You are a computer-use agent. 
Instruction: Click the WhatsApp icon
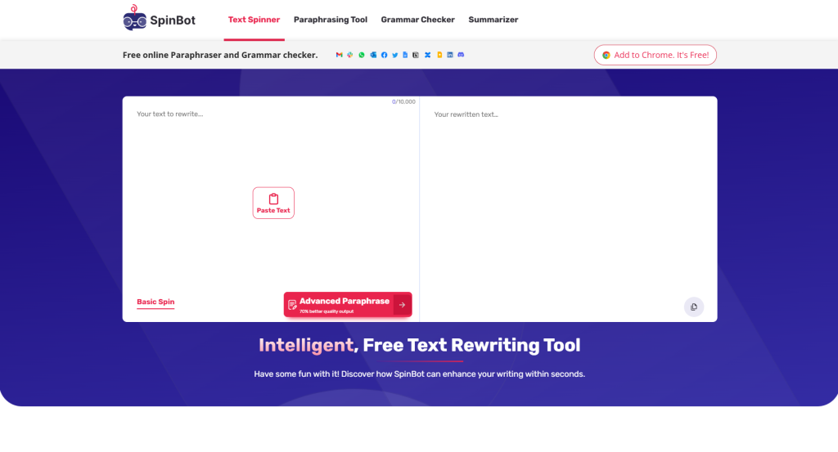362,55
